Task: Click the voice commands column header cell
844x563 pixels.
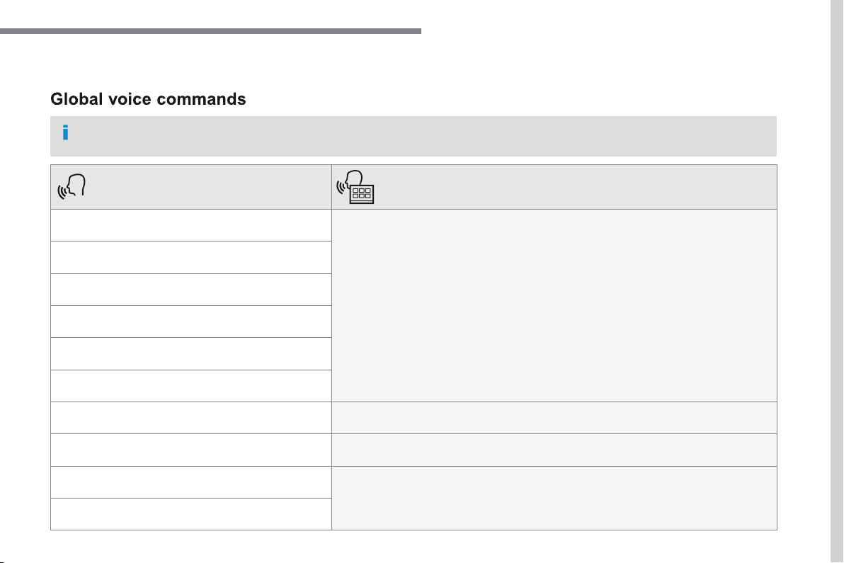Action: pos(191,187)
